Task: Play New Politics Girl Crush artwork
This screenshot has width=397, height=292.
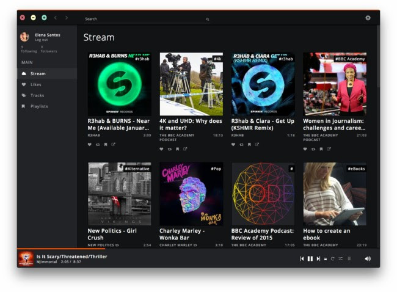Action: pos(119,194)
